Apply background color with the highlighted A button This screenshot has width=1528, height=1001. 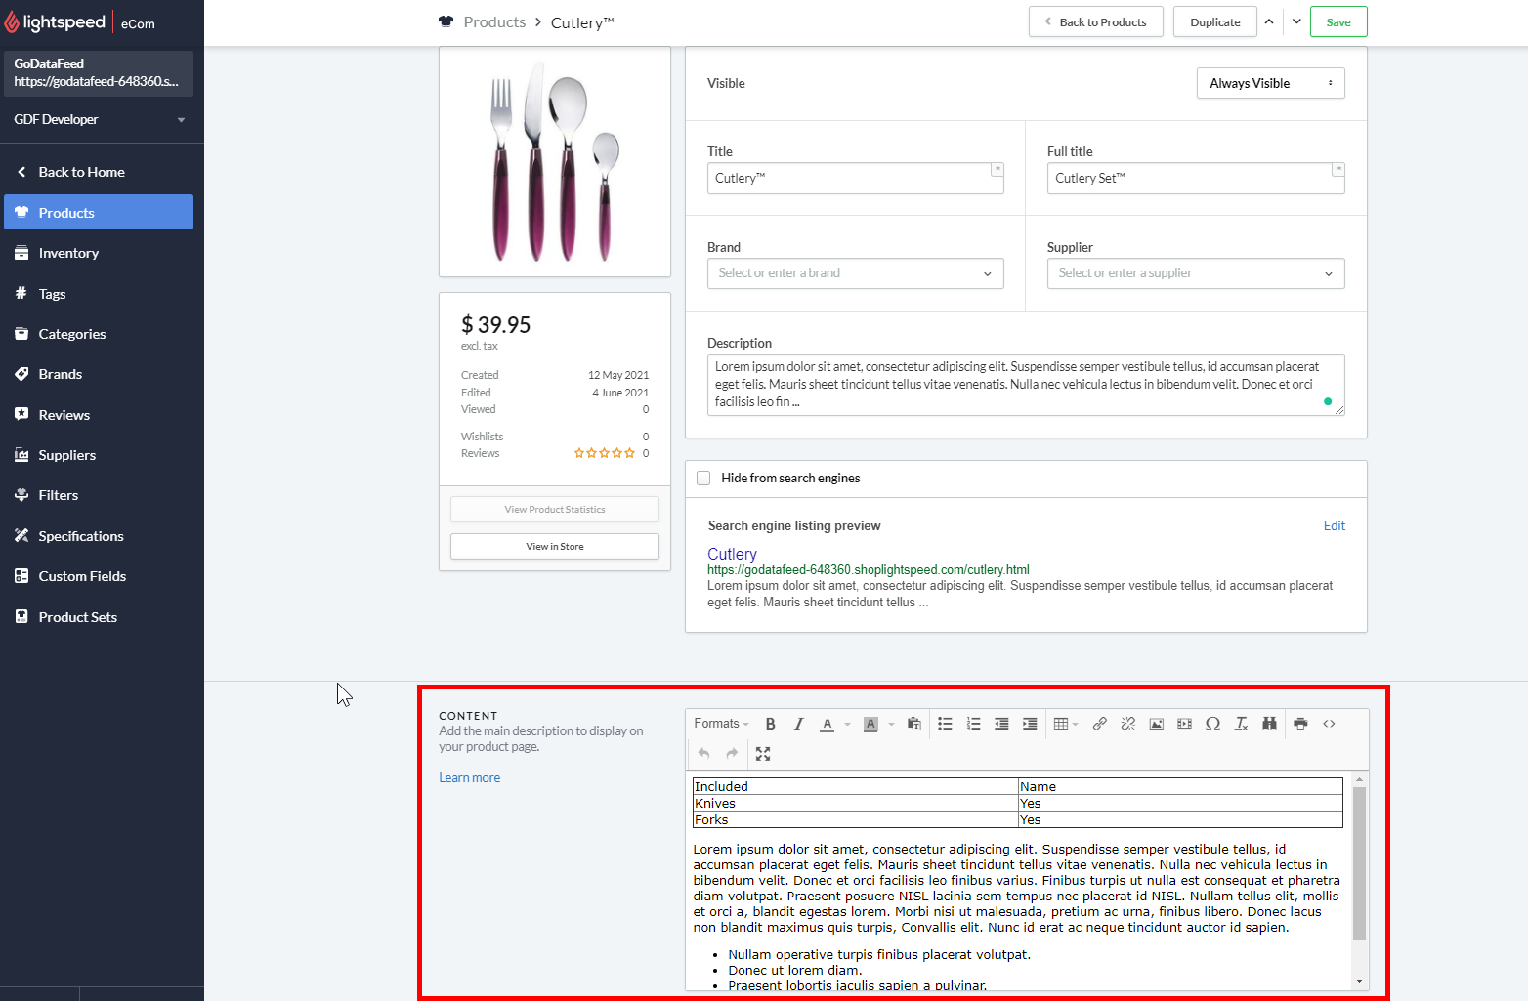click(x=870, y=724)
